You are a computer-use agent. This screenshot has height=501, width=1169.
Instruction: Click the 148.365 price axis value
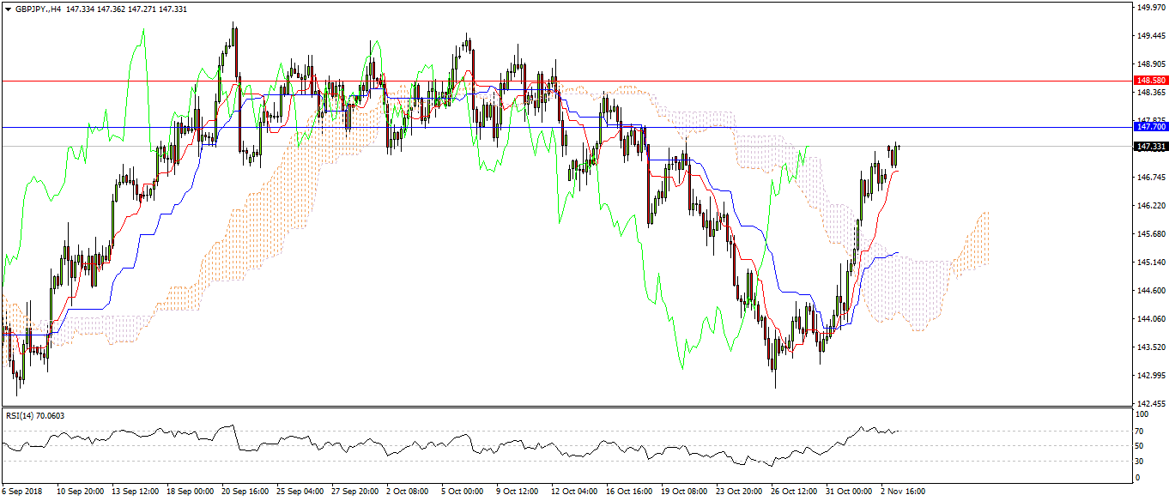[1150, 93]
